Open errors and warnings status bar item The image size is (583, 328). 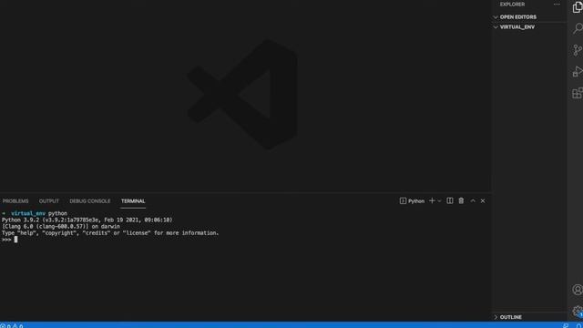tap(12, 325)
